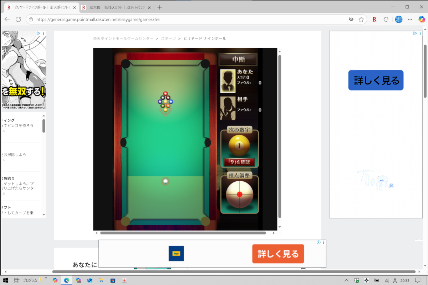Viewport: 428px width, 285px height.
Task: View site information lock icon
Action: pyautogui.click(x=31, y=19)
